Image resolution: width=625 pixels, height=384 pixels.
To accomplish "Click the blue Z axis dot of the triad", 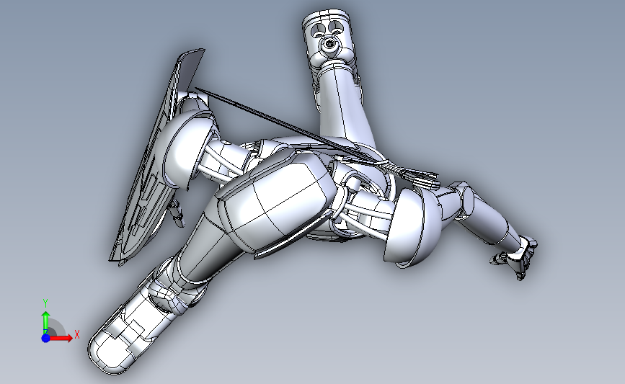I will 45,338.
